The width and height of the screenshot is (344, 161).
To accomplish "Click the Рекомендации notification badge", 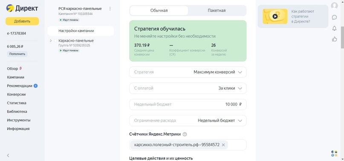I will tap(35, 86).
